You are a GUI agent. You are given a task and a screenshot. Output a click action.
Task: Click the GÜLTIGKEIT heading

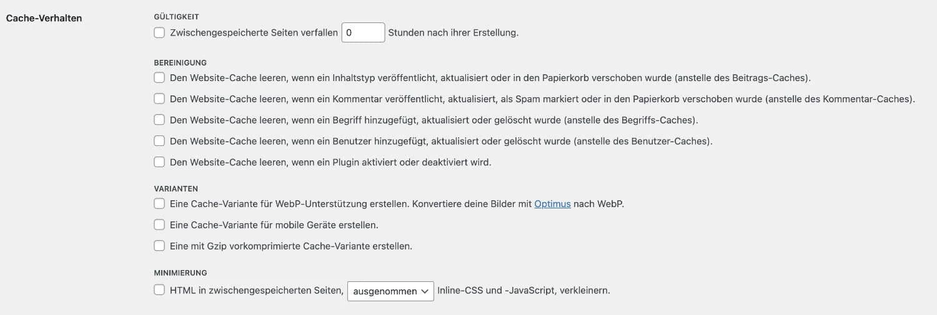coord(176,17)
